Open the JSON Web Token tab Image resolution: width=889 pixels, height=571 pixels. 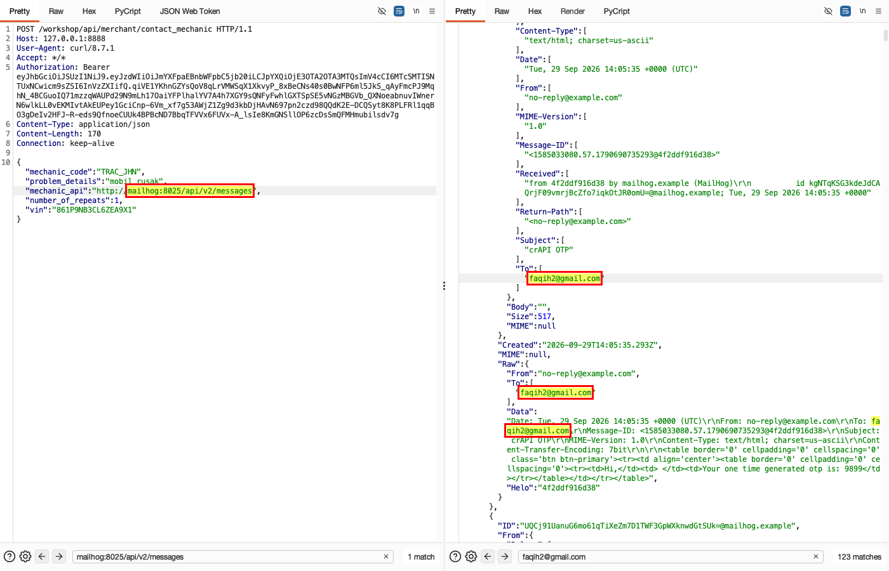tap(190, 11)
